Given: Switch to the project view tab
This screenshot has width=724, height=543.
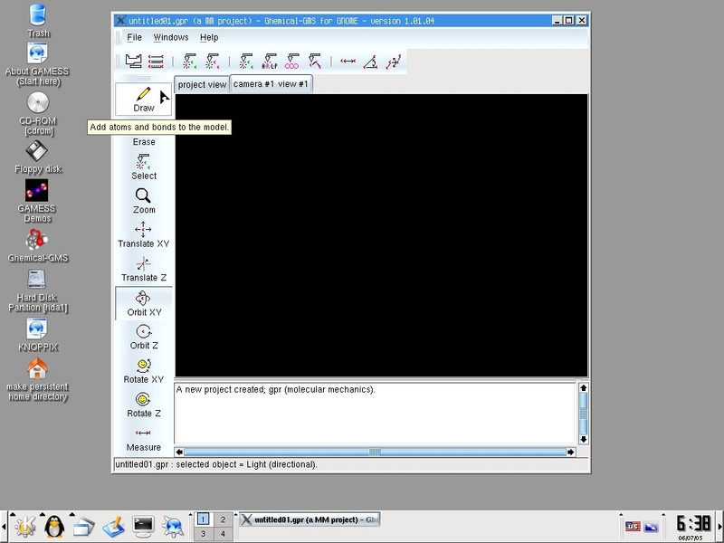Looking at the screenshot, I should 202,84.
